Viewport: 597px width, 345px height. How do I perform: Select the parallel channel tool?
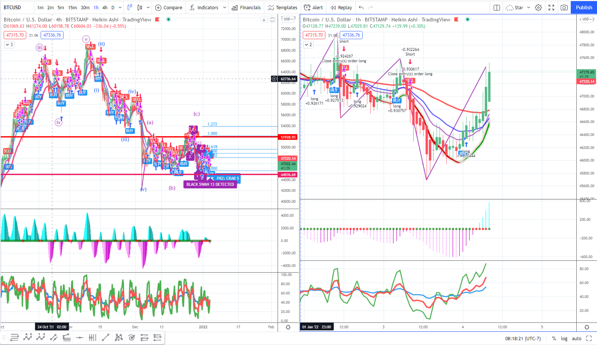(54, 337)
